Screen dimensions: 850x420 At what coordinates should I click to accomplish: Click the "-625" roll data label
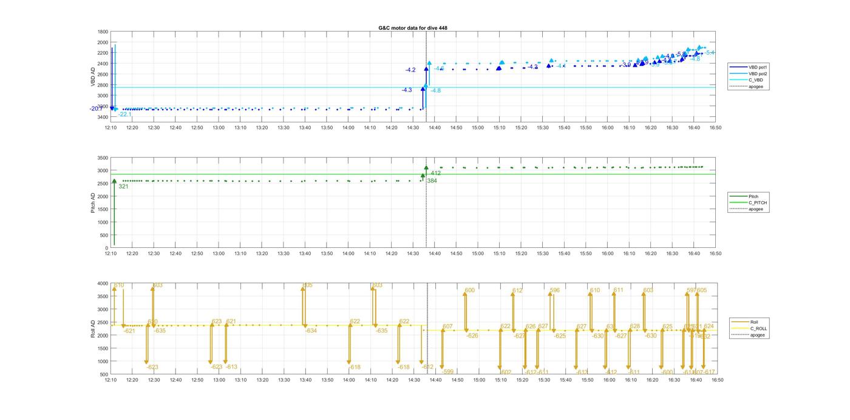(560, 336)
